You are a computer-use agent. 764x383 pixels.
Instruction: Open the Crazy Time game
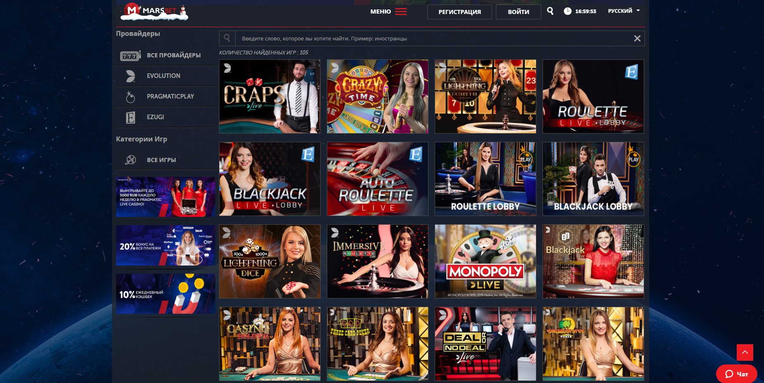click(x=378, y=96)
